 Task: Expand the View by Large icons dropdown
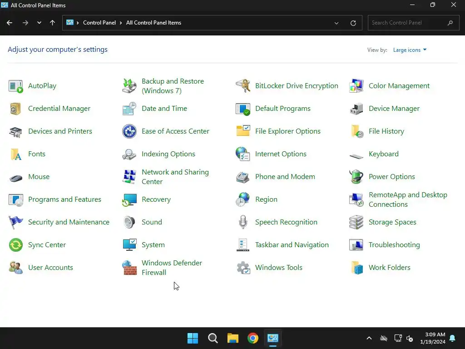pos(410,50)
